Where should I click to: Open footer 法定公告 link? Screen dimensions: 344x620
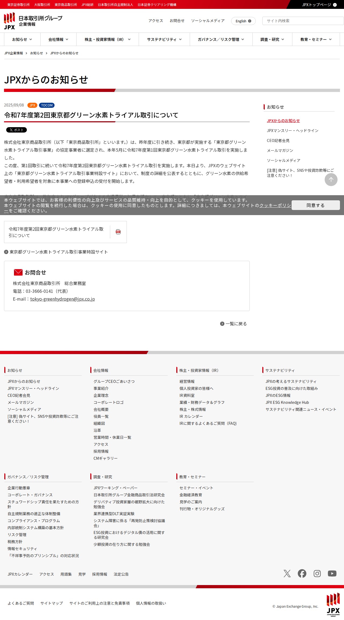[x=121, y=574]
